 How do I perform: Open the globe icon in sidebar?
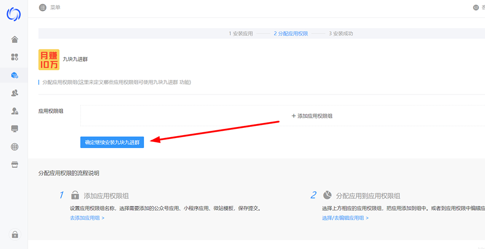tap(15, 147)
